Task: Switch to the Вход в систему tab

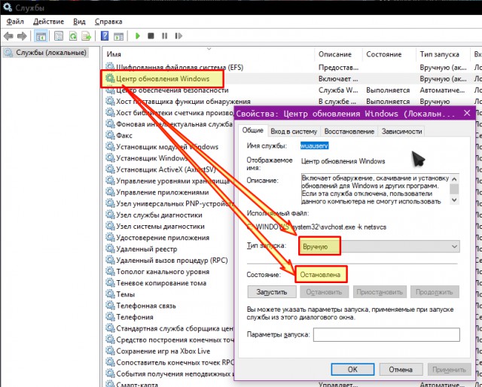Action: tap(294, 132)
